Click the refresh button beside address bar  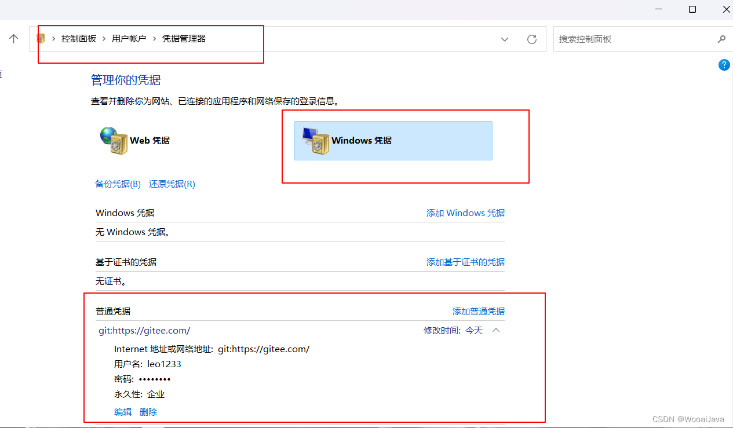coord(532,39)
